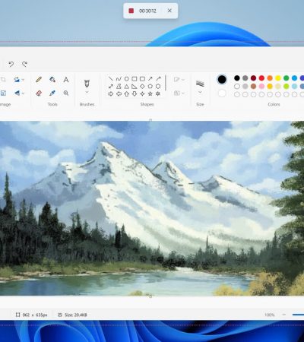The width and height of the screenshot is (304, 342).
Task: Open the Size dropdown
Action: coord(200,92)
